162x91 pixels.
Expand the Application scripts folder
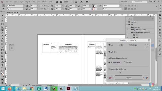[127, 22]
